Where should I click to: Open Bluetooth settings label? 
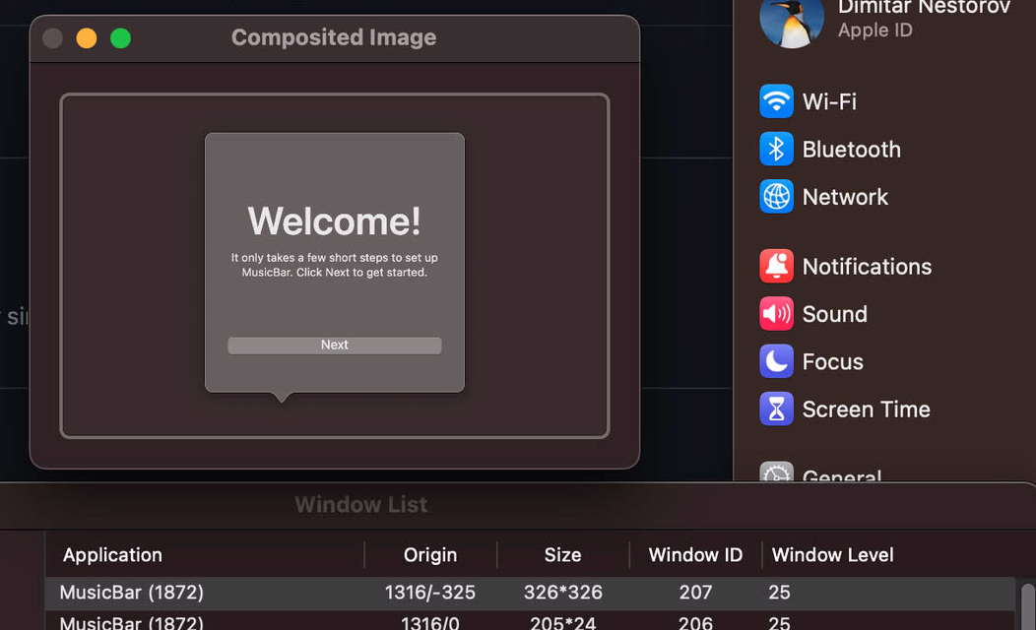click(x=851, y=150)
